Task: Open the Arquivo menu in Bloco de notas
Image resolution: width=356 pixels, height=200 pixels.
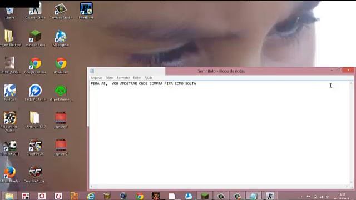Action: point(96,78)
